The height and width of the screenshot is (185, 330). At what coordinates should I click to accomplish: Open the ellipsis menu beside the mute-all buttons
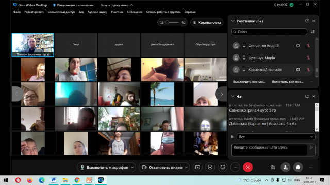tap(312, 82)
